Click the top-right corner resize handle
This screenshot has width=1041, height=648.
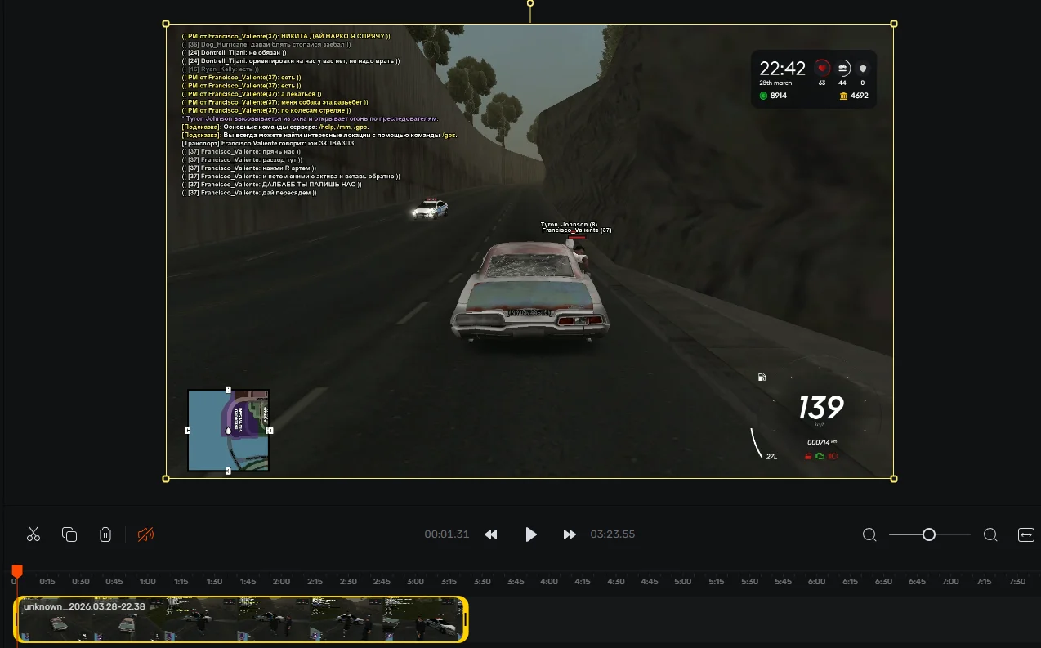[x=893, y=24]
